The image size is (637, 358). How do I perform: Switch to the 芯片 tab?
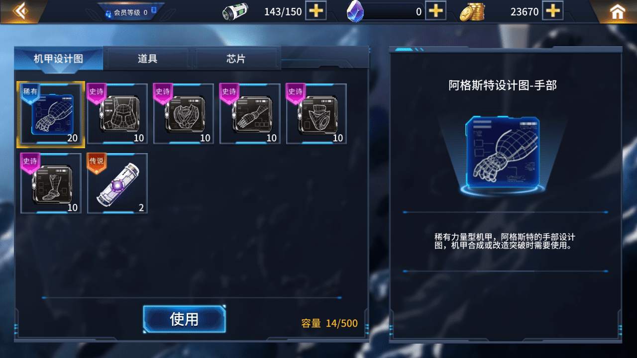(236, 59)
